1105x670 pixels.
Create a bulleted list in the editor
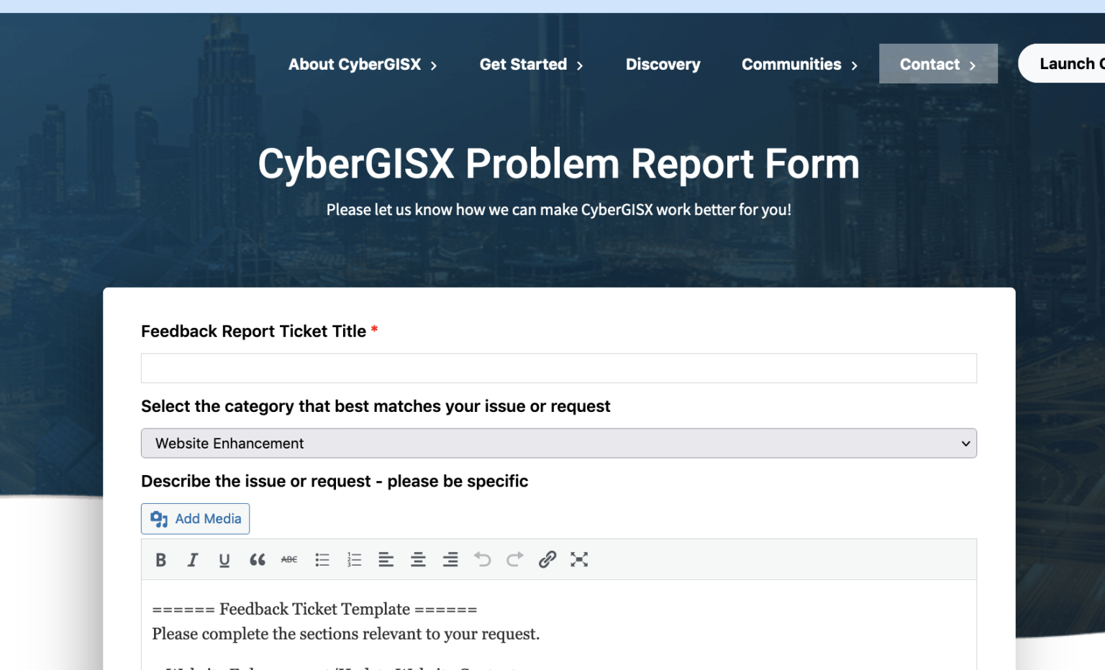point(322,559)
